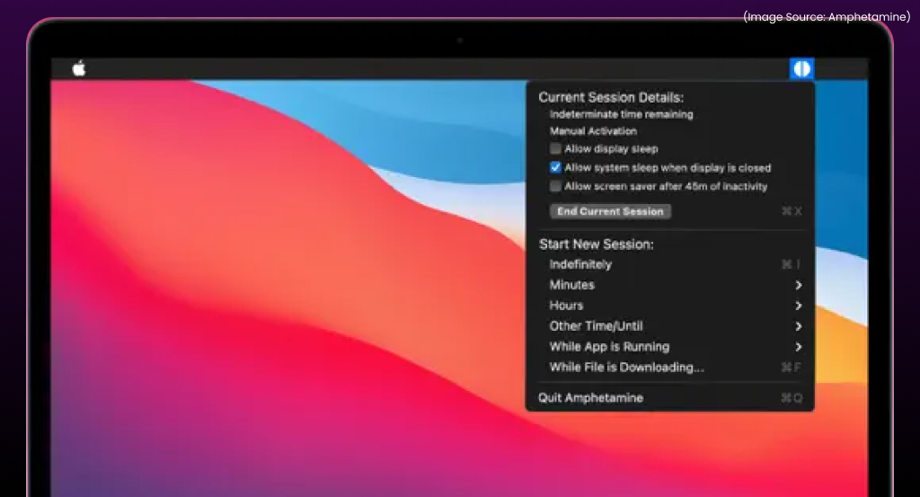Open the Apple menu

tap(79, 68)
